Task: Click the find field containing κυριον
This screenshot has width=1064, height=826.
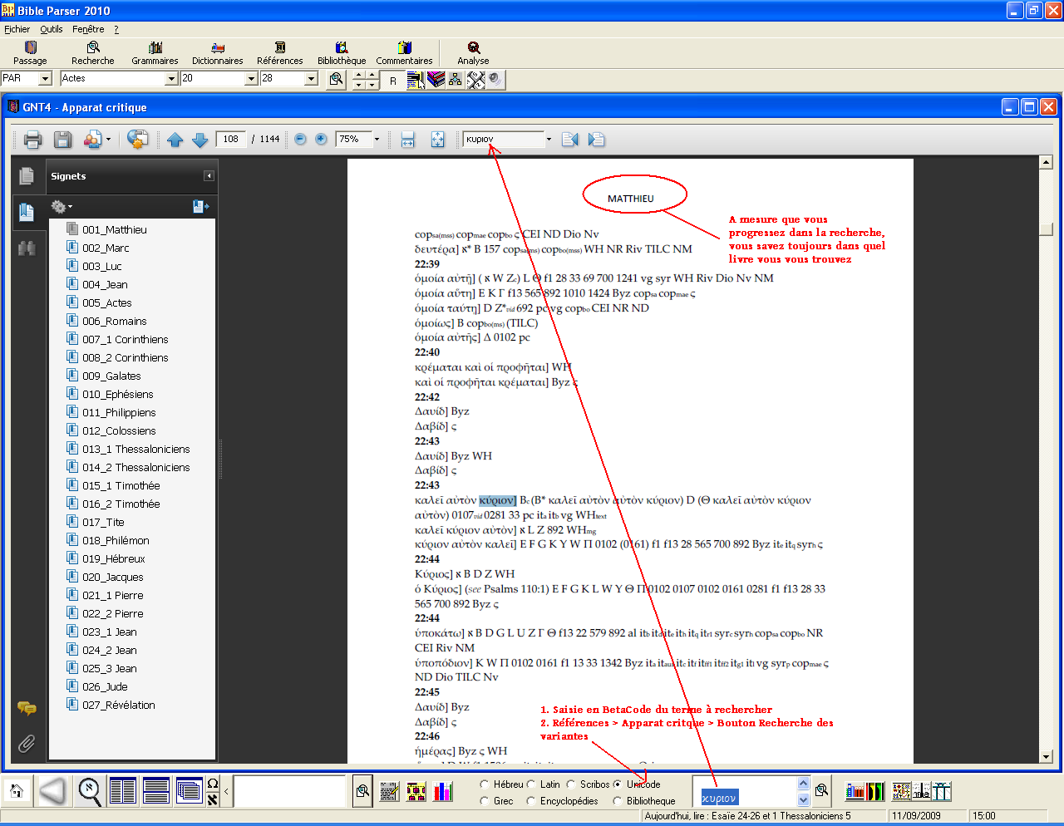Action: click(x=503, y=140)
